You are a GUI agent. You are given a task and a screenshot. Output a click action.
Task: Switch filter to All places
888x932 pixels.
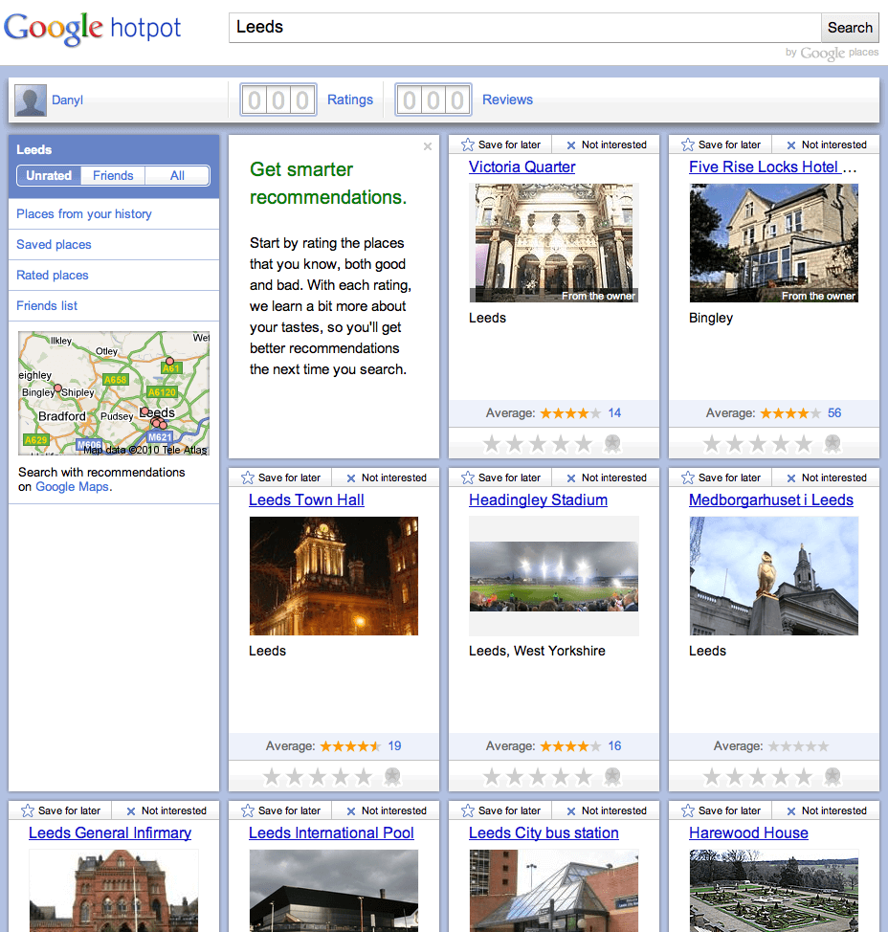point(177,176)
